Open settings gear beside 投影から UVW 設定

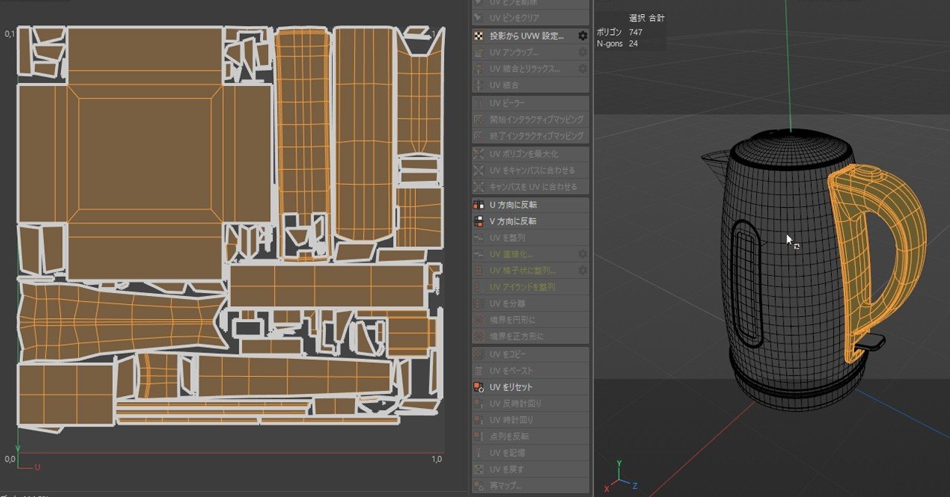click(583, 36)
